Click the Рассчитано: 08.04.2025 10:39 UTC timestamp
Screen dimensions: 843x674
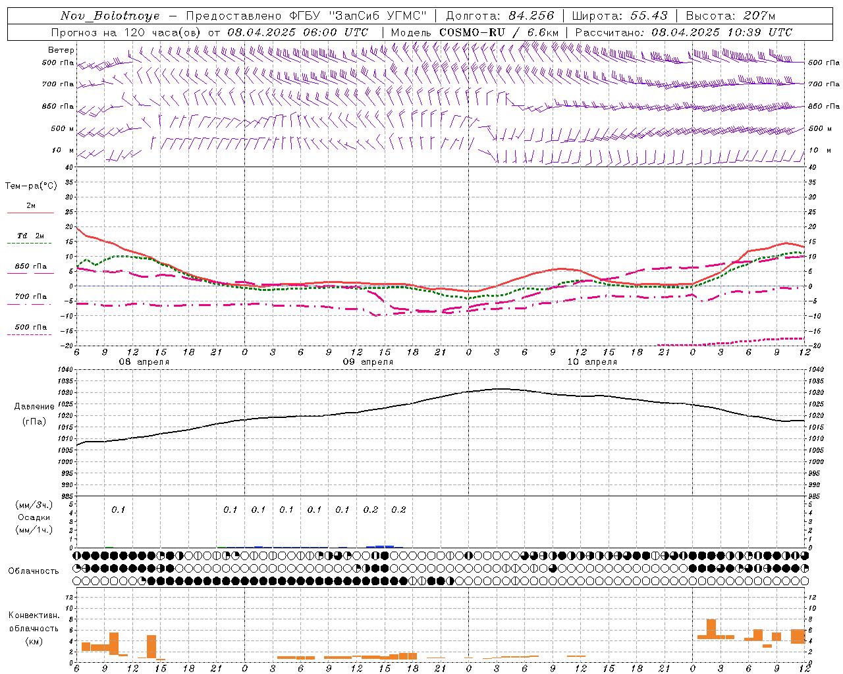[x=684, y=32]
